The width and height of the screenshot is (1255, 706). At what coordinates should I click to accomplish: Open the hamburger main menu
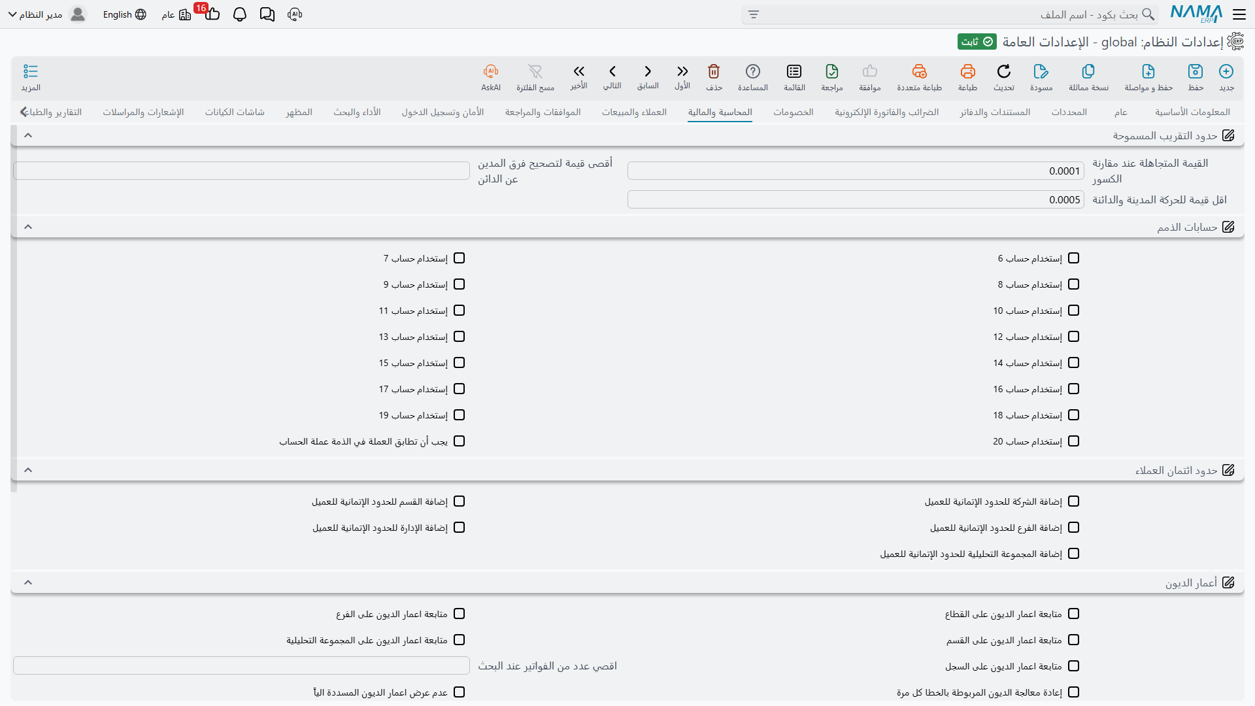tap(1239, 14)
